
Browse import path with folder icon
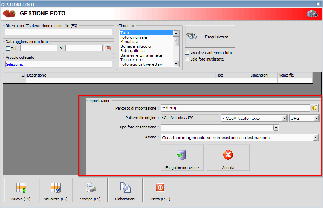315,108
